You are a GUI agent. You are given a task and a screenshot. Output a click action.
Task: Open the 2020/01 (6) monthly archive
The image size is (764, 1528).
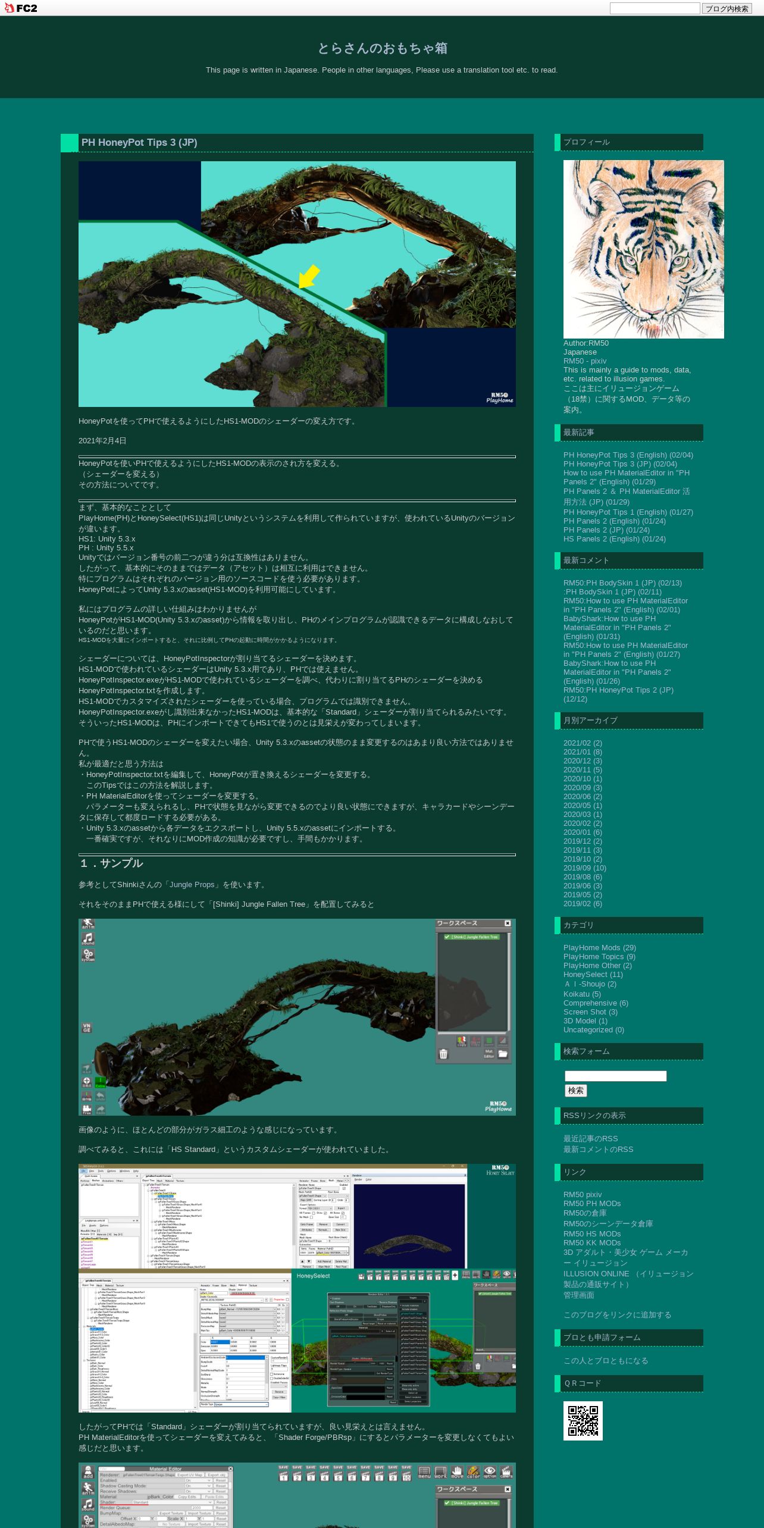(x=583, y=832)
